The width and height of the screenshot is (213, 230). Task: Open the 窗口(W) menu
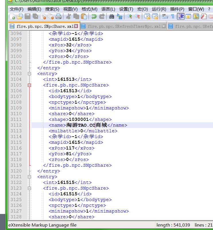tap(196, 9)
